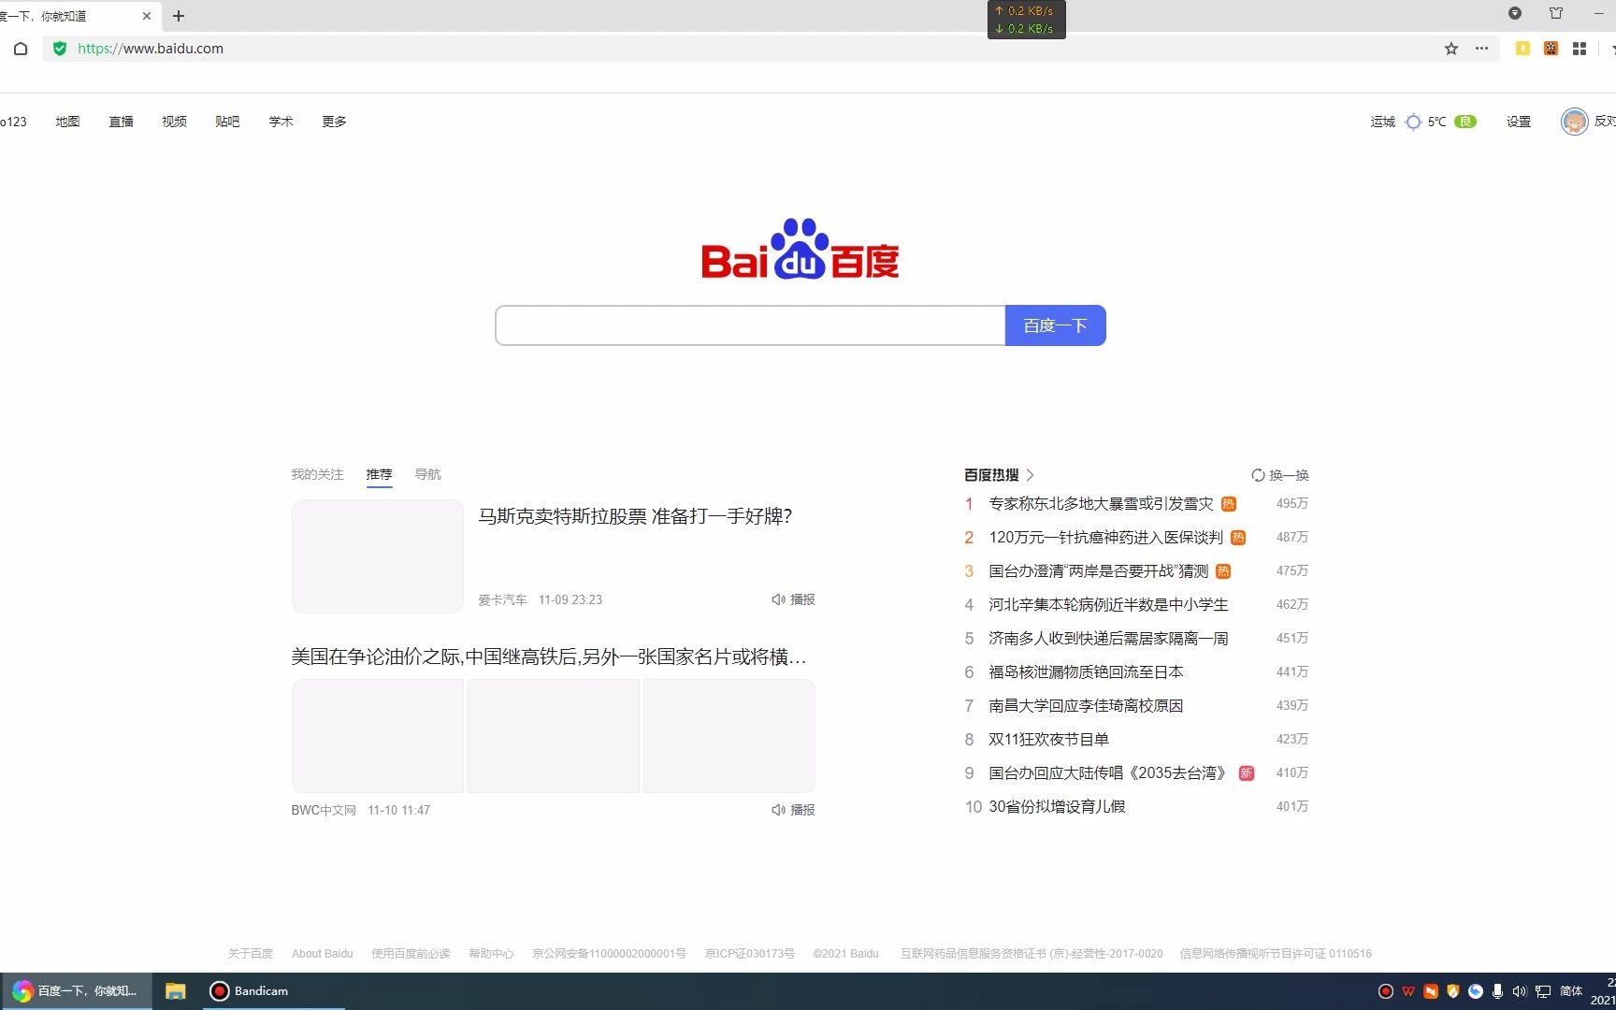Click the 百度一下 search button

(1054, 325)
